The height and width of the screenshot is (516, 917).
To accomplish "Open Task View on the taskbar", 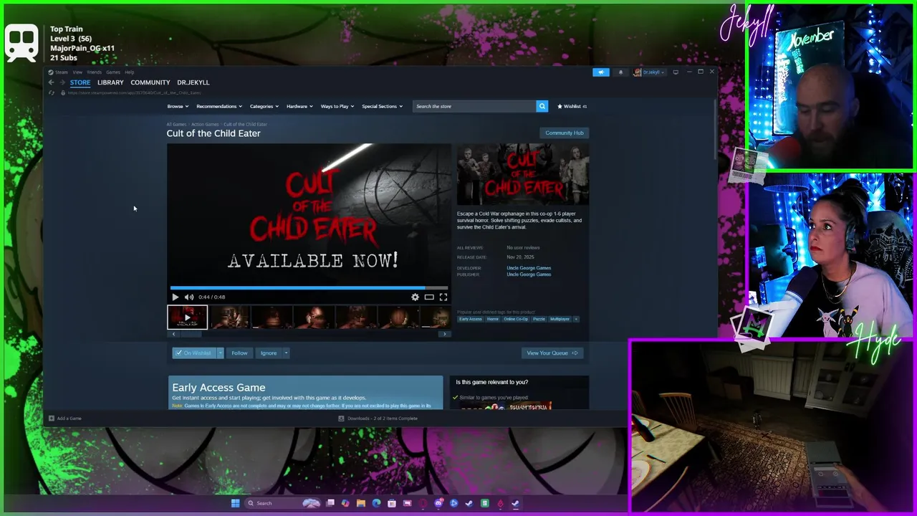I will point(330,503).
